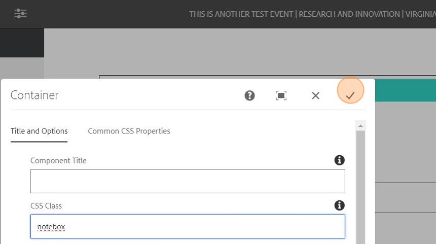Open the Container dialog help icon
436x244 pixels.
pos(249,95)
